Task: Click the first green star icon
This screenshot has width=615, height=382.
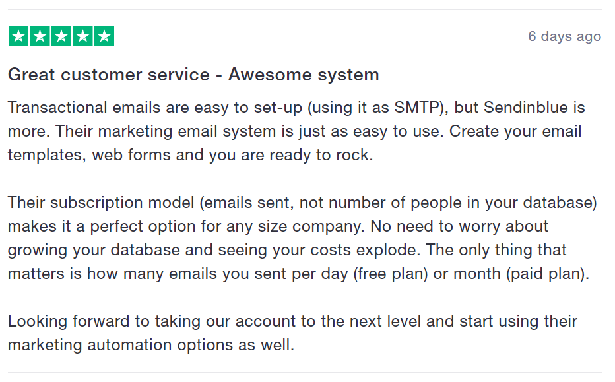Action: tap(18, 36)
